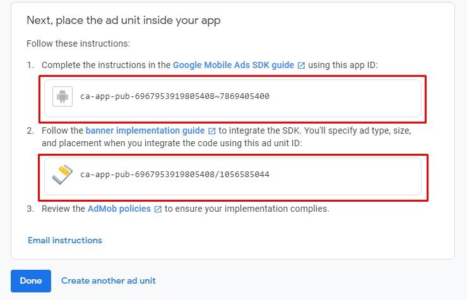Click the ad unit ID ending in /1056585044
This screenshot has height=300, width=467.
[x=175, y=174]
